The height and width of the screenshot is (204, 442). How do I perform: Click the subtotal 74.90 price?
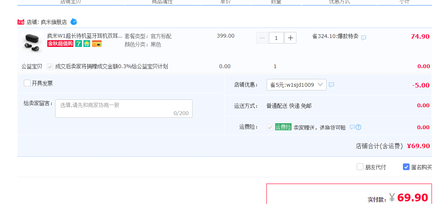[420, 36]
